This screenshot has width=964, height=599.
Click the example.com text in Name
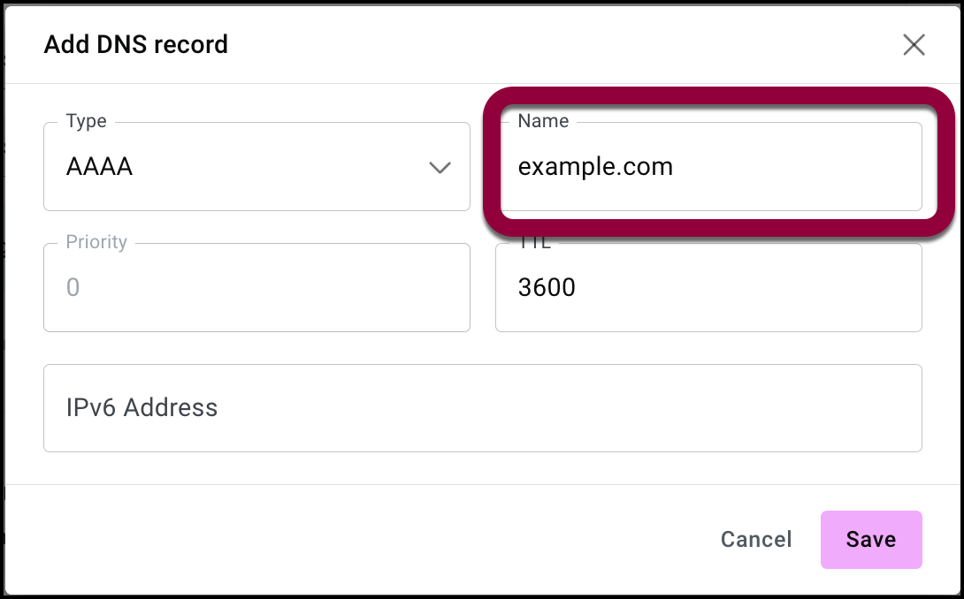[x=595, y=166]
